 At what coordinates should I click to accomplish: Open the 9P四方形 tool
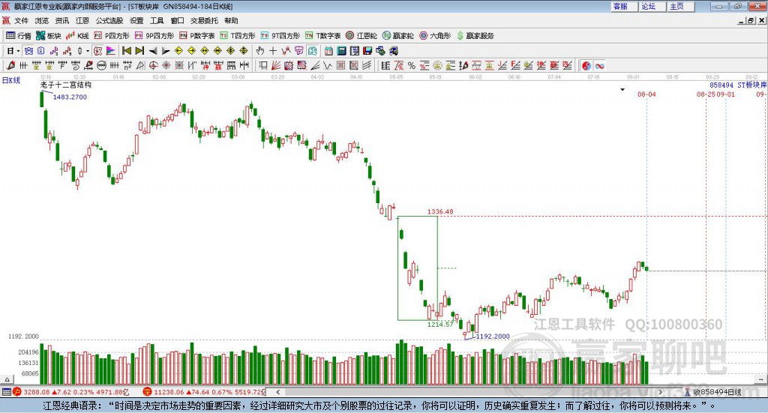pos(154,36)
